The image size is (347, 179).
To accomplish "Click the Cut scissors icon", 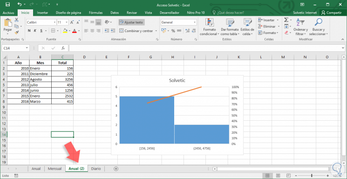I will coord(16,20).
